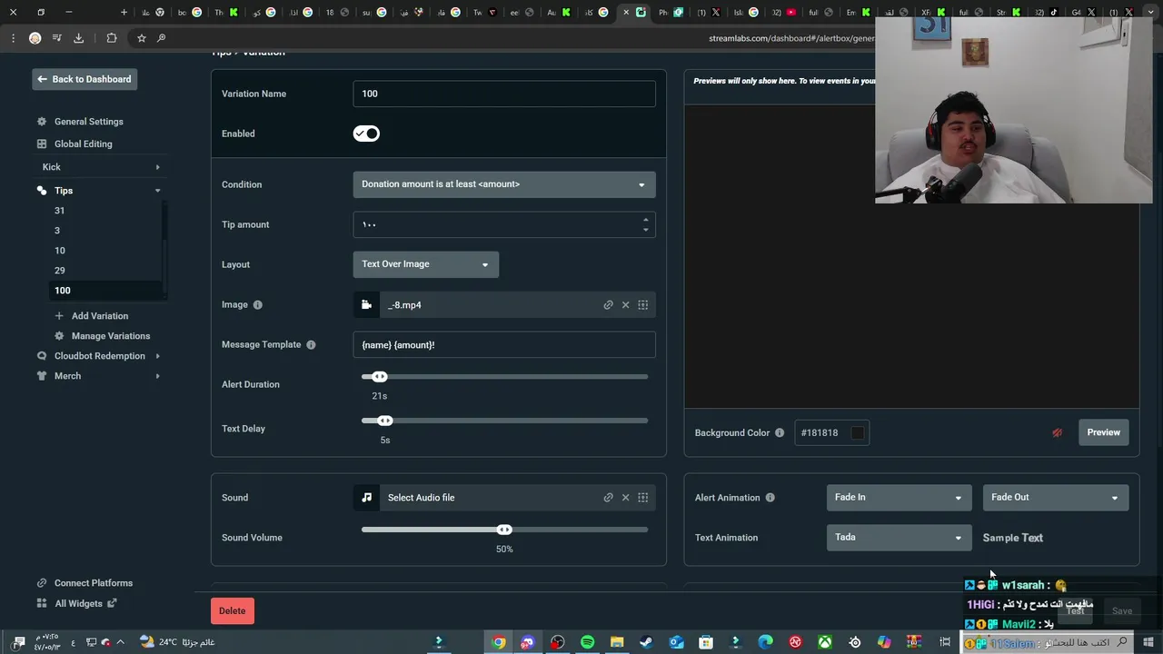This screenshot has height=654, width=1163.
Task: Click the Text Delay slider handle
Action: (385, 421)
